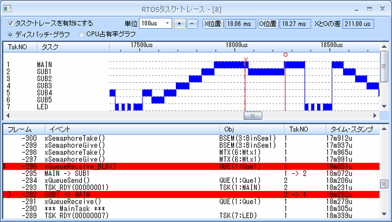Click the タイム・スタンプ column header
Image resolution: width=392 pixels, height=222 pixels.
pyautogui.click(x=352, y=129)
